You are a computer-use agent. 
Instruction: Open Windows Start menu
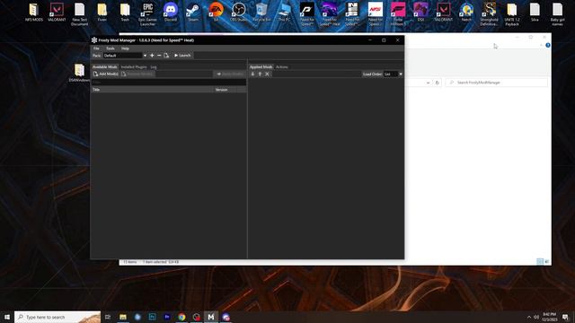pos(7,317)
